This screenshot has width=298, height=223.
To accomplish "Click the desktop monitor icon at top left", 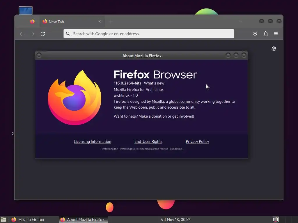I will coord(26,11).
